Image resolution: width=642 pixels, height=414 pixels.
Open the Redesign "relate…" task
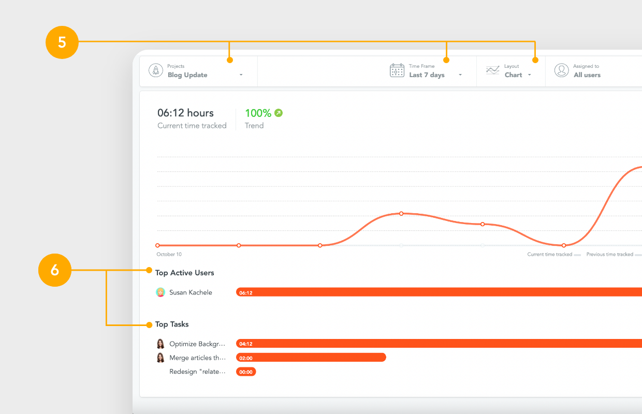[x=198, y=372]
